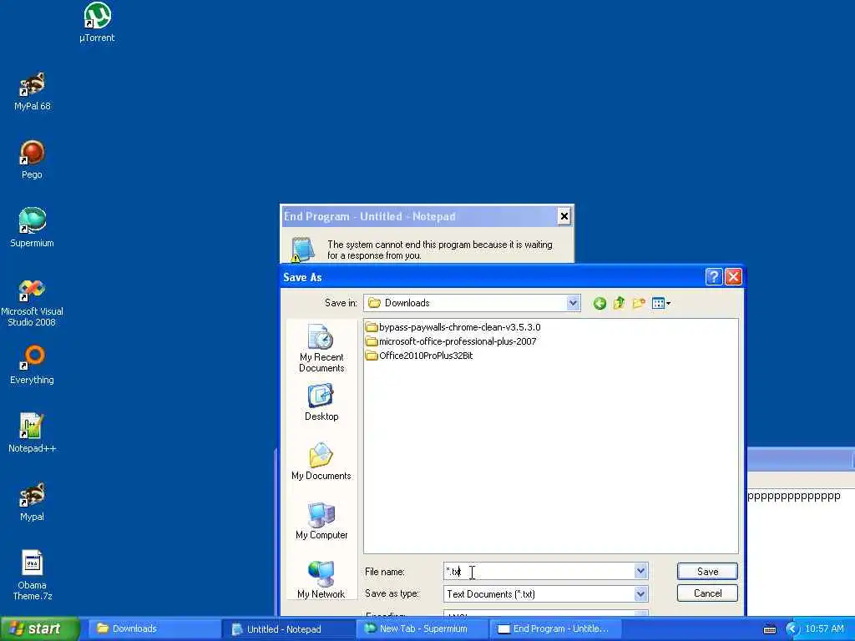
Task: Create a new folder in Save As
Action: coord(639,304)
